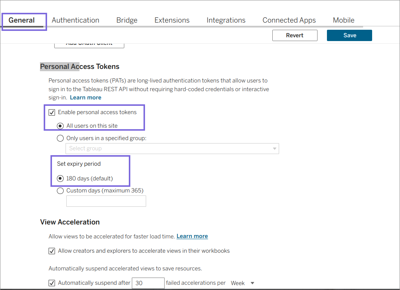Image resolution: width=400 pixels, height=290 pixels.
Task: Open the Learn more link for personal access tokens
Action: (85, 98)
